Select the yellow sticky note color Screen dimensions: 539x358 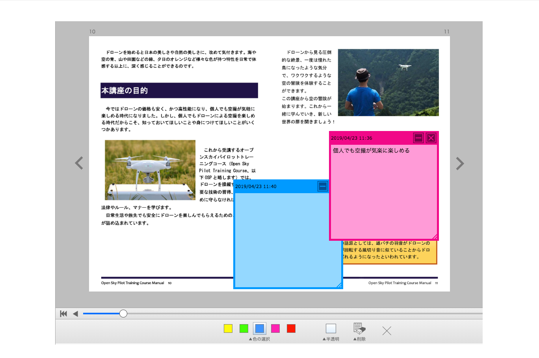pos(228,328)
